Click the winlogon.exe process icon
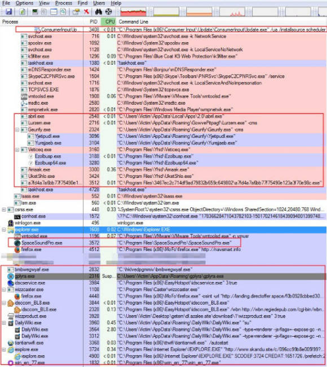 click(x=11, y=223)
